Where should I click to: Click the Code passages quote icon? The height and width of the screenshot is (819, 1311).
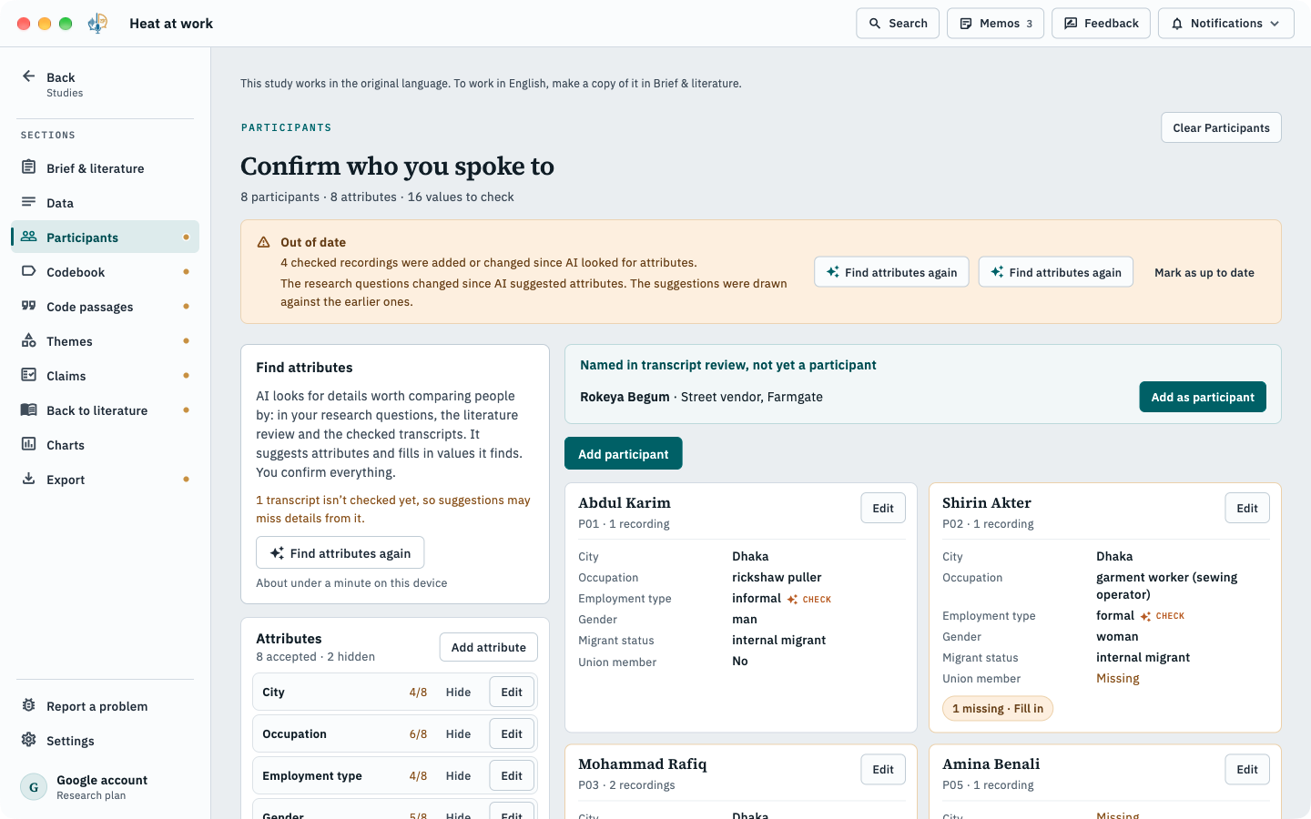[x=28, y=306]
